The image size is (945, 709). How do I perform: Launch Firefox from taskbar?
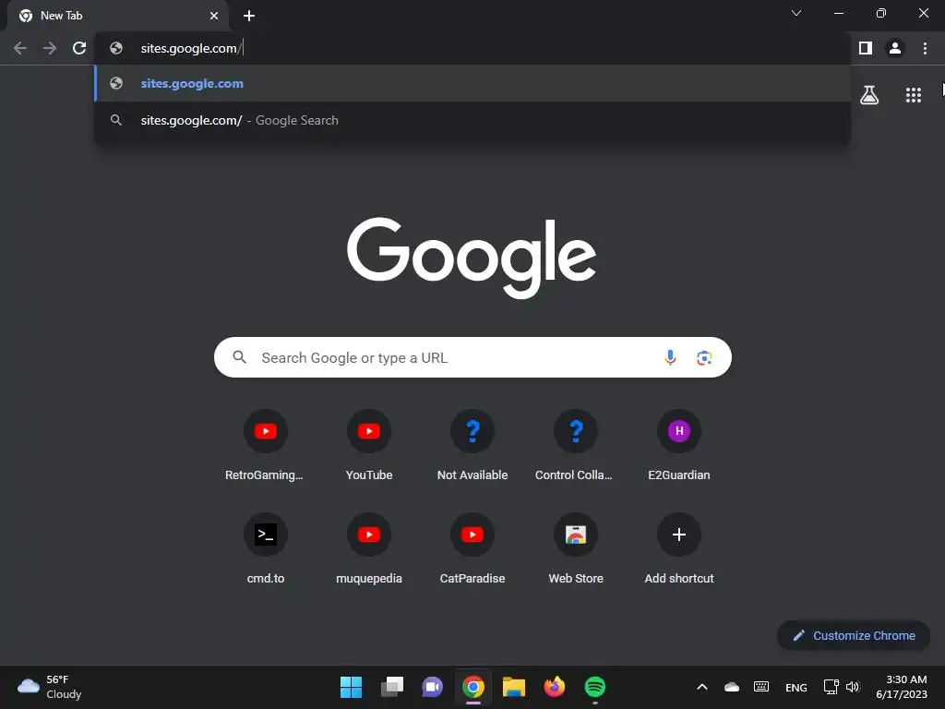(555, 687)
